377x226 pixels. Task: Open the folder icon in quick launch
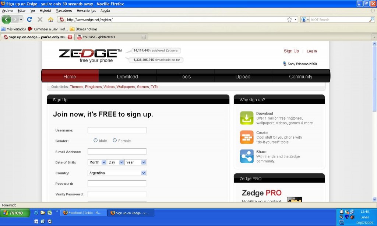(43, 213)
